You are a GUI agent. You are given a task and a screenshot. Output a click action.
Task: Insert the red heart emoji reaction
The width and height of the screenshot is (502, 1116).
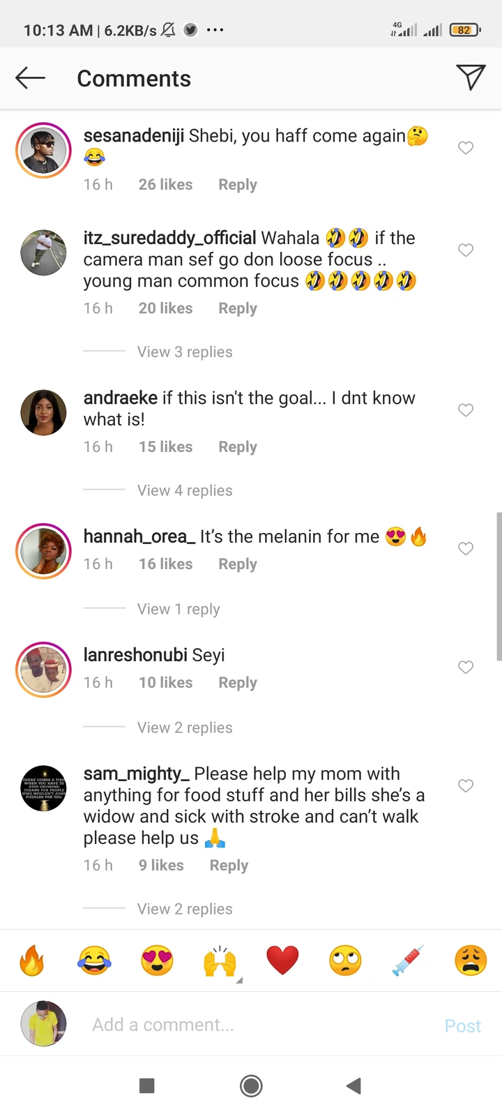pyautogui.click(x=282, y=960)
